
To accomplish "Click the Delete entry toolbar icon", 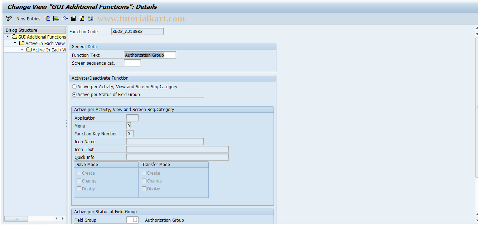I will [x=56, y=19].
